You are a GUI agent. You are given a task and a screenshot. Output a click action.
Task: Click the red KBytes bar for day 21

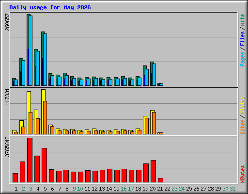161,180
